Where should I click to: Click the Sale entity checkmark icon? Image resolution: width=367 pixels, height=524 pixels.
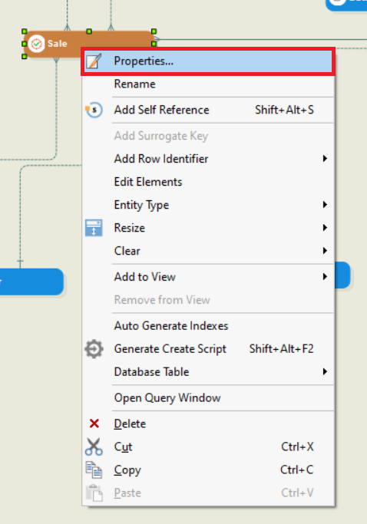pos(36,44)
